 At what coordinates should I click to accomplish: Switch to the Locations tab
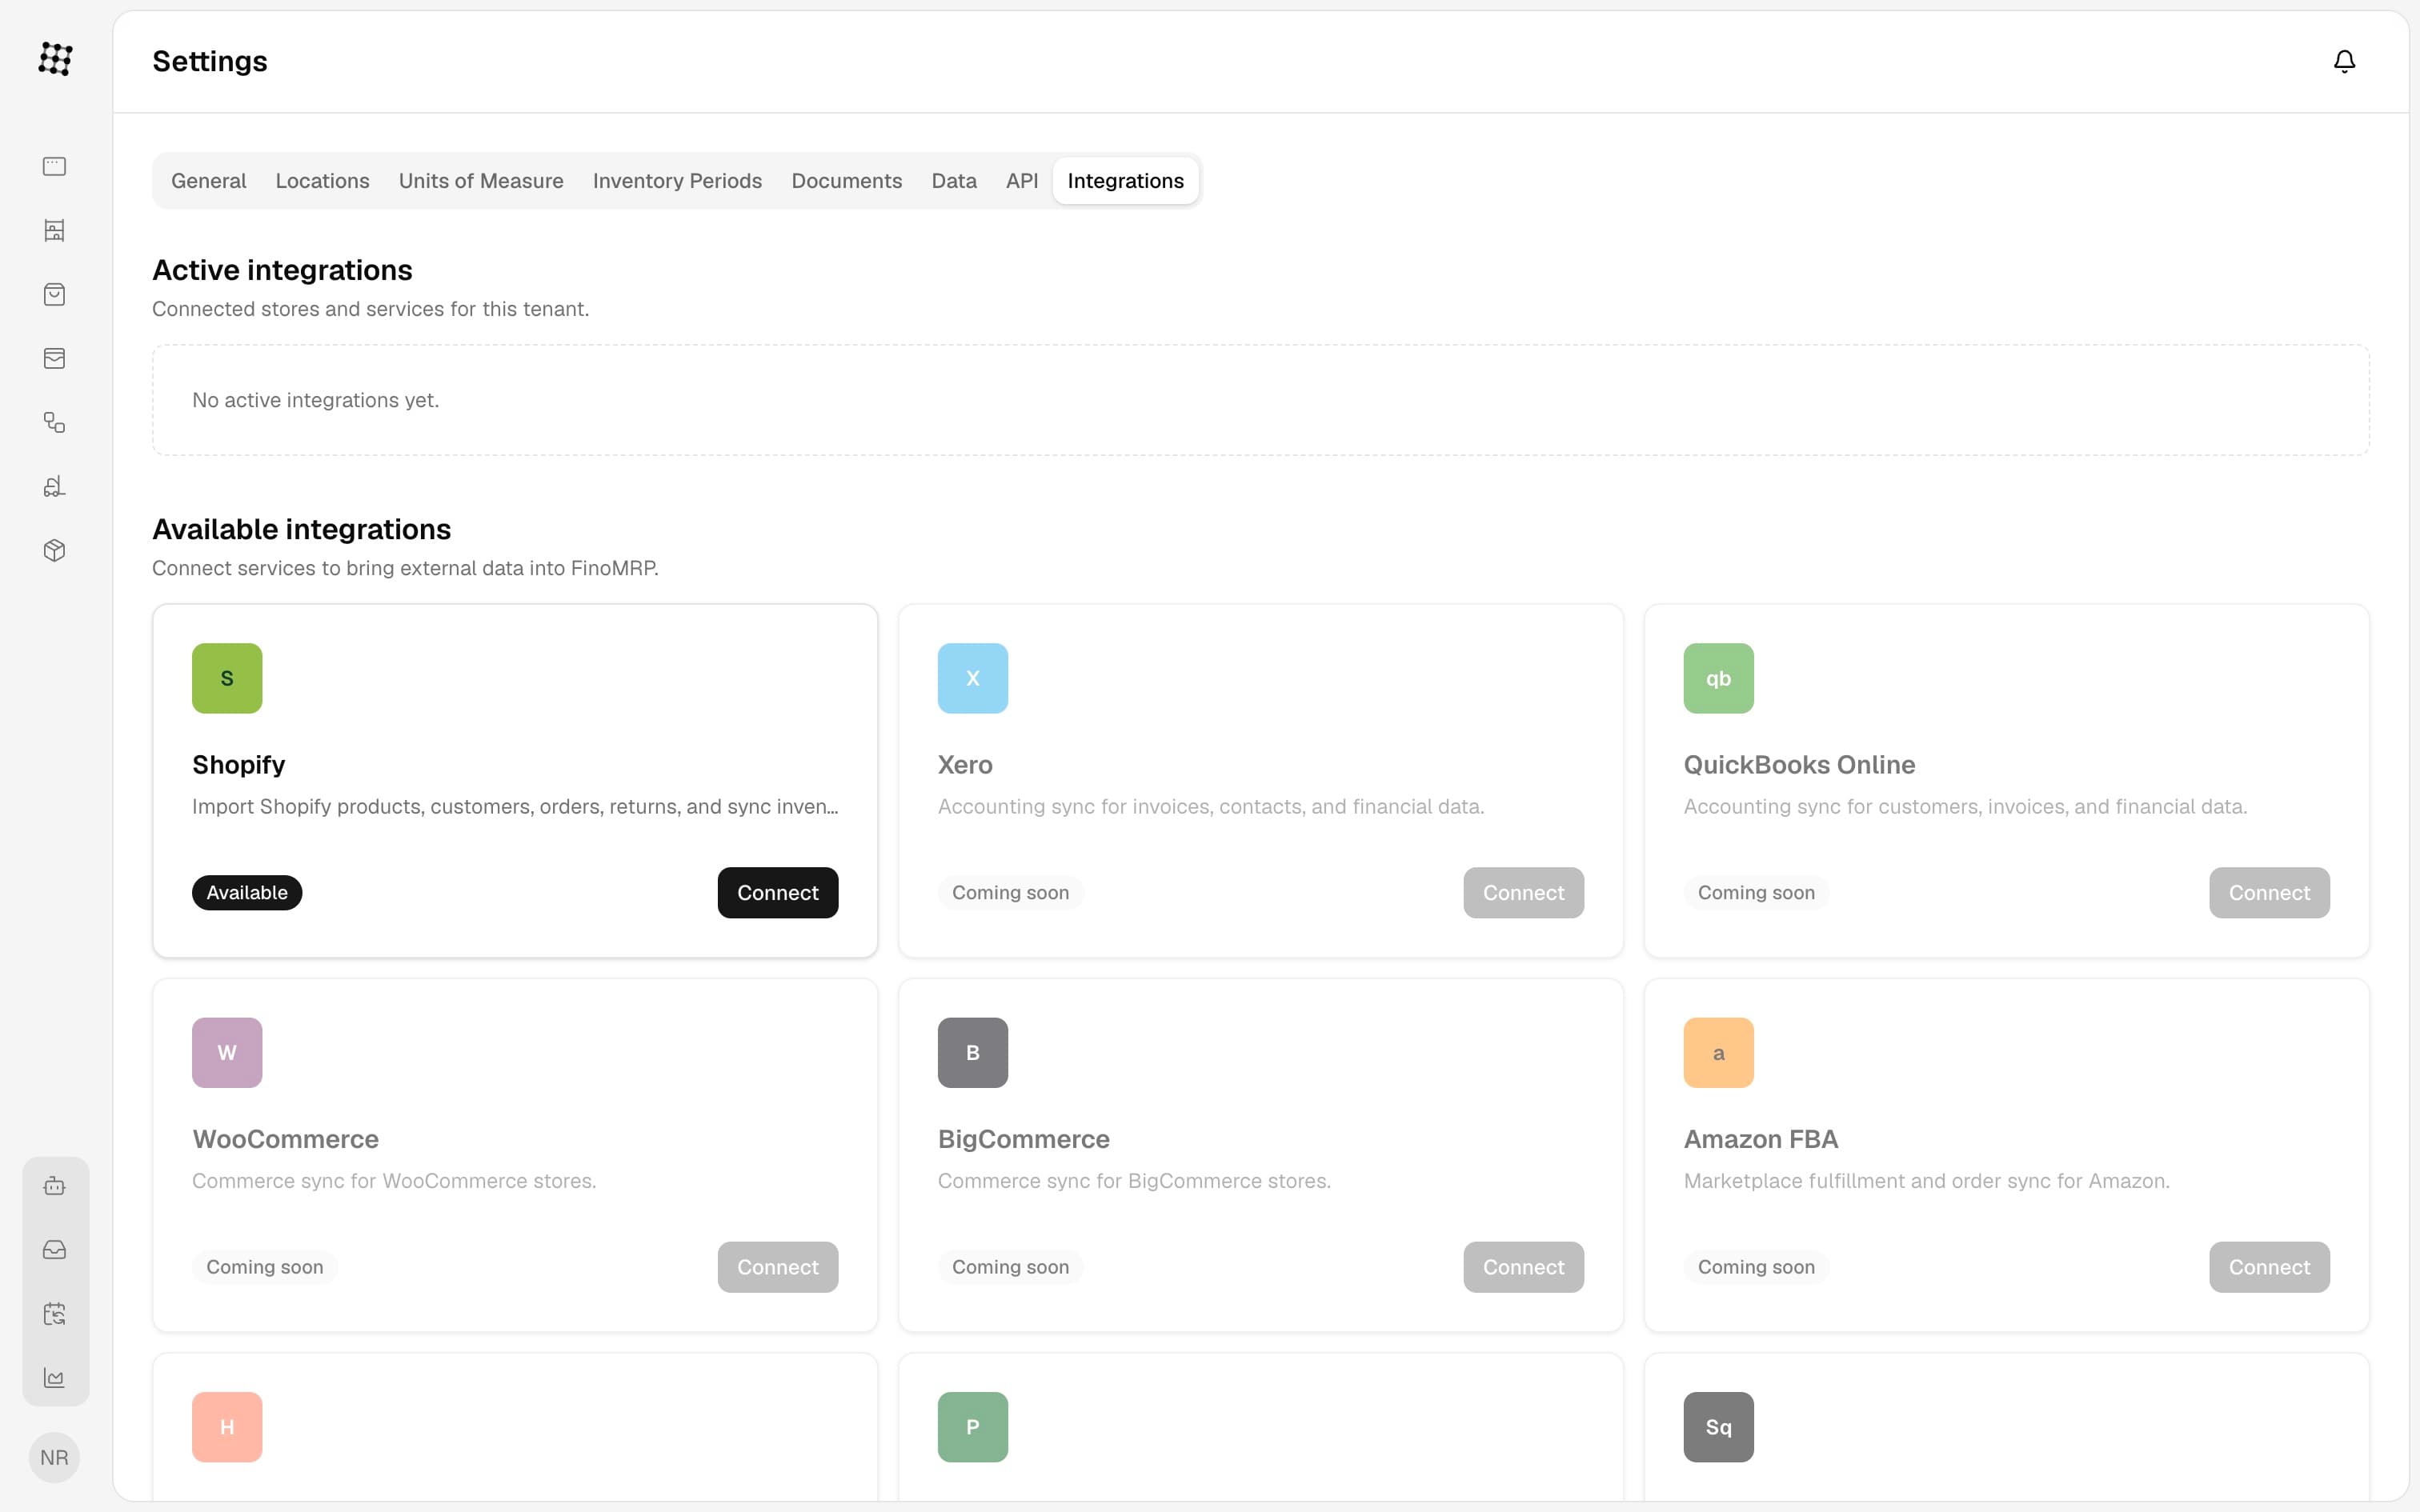[x=322, y=181]
